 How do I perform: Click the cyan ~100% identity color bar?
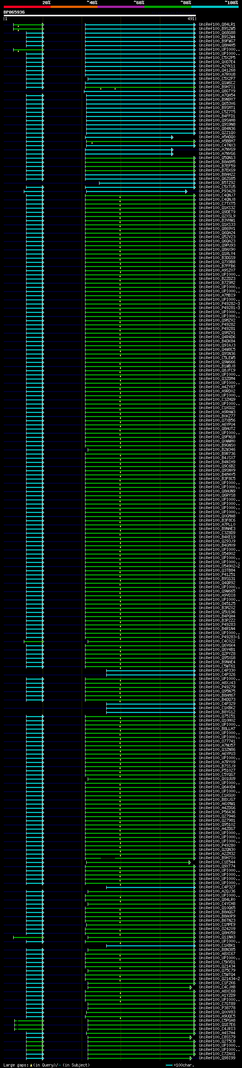pos(215,7)
